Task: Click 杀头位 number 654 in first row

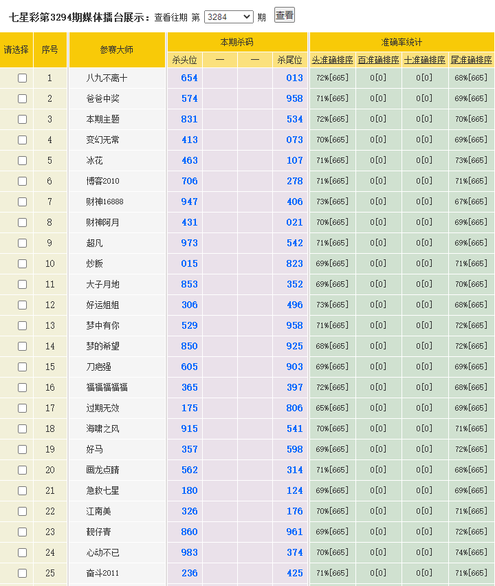Action: pos(189,78)
